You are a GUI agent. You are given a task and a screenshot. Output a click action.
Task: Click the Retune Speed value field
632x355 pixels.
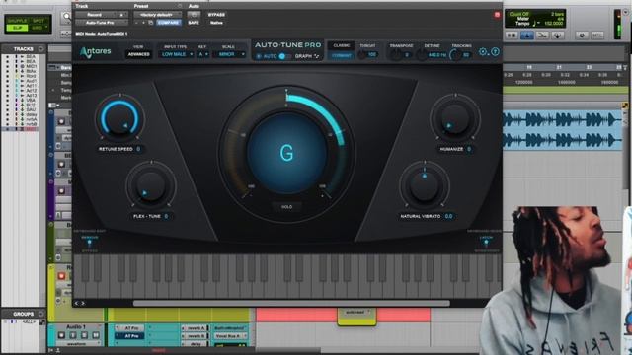pos(138,149)
